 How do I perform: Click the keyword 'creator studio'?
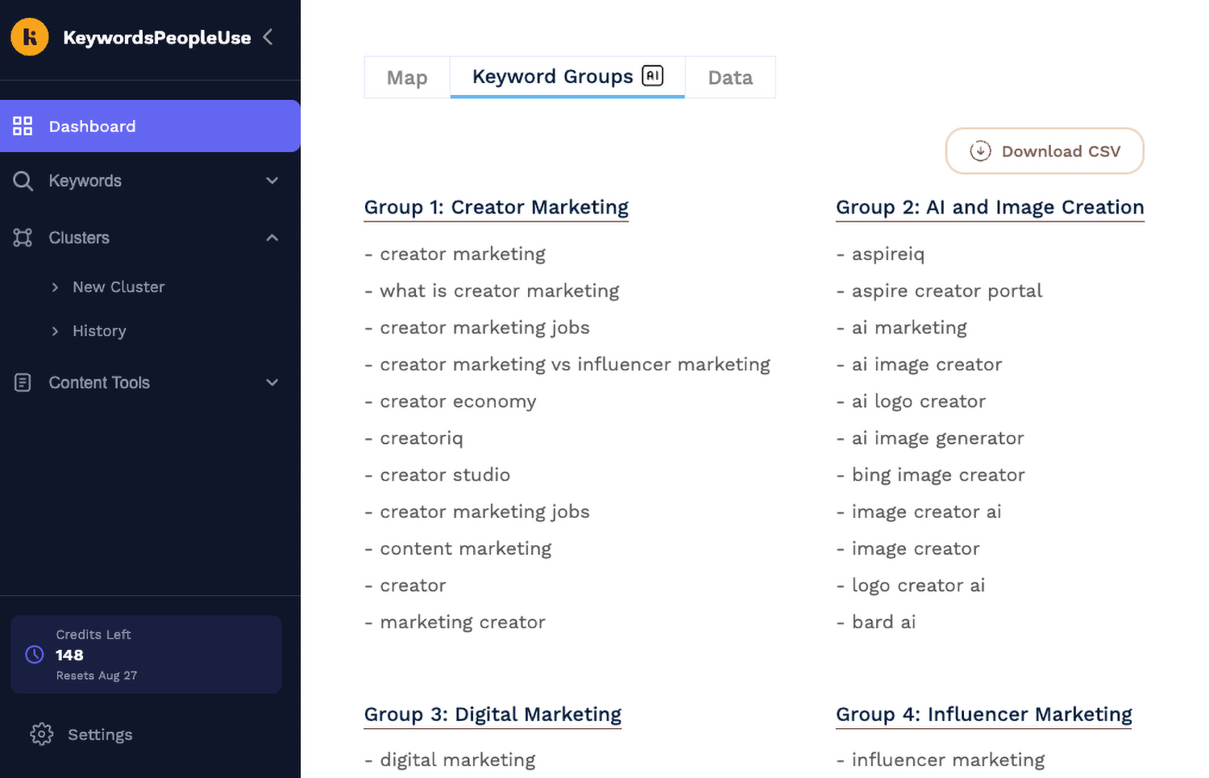tap(445, 475)
